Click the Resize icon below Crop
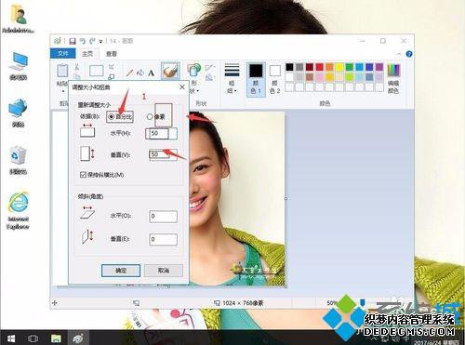Viewport: 465px width, 345px height. click(112, 76)
